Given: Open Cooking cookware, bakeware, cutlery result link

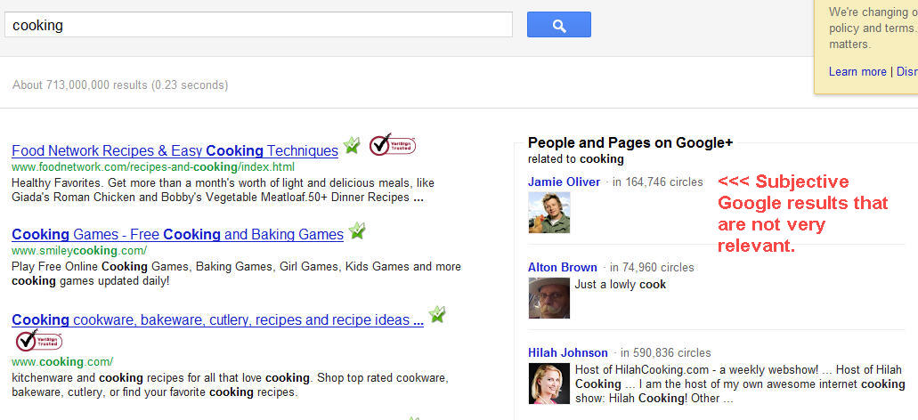Looking at the screenshot, I should pyautogui.click(x=218, y=320).
